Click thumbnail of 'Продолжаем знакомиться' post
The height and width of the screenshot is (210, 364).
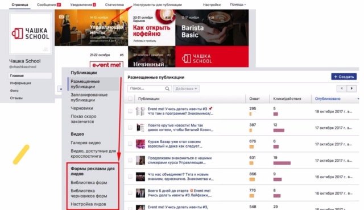tap(140, 161)
